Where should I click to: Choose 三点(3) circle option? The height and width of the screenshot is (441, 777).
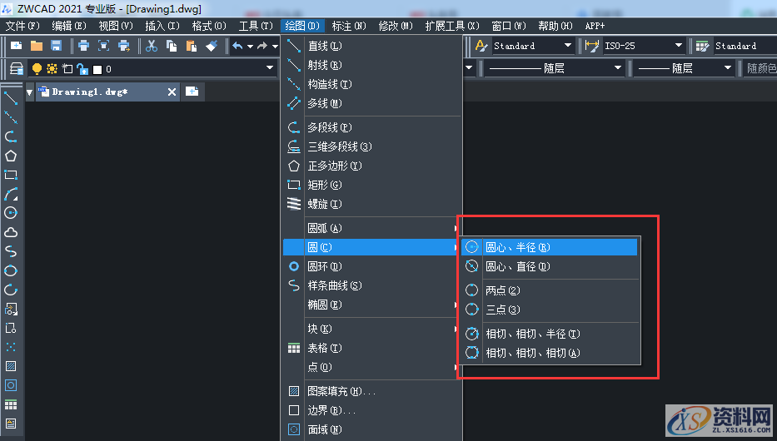pyautogui.click(x=549, y=310)
